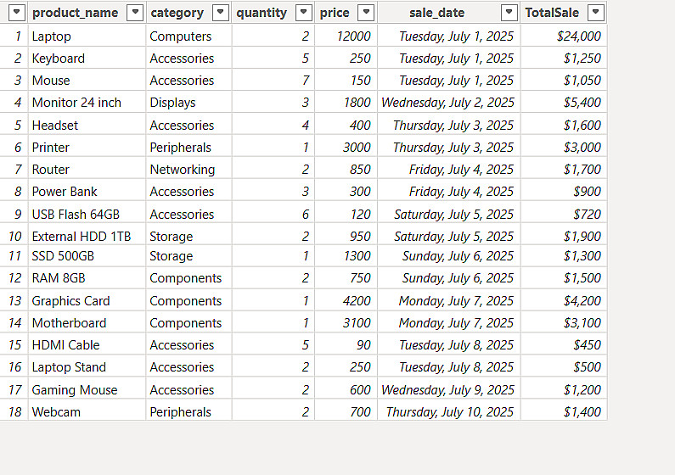This screenshot has height=475, width=675.
Task: Click the Laptop product cell
Action: pyautogui.click(x=52, y=36)
